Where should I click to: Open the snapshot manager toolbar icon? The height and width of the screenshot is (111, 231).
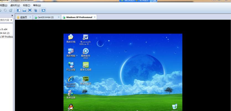pyautogui.click(x=11, y=10)
